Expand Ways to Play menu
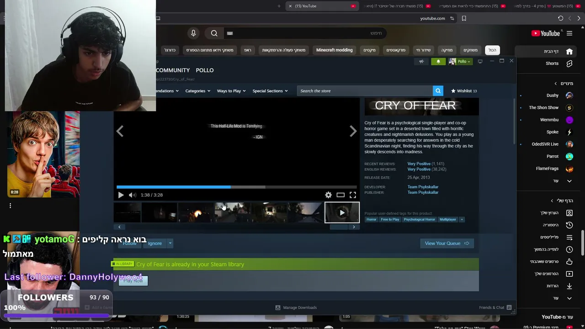 231,91
